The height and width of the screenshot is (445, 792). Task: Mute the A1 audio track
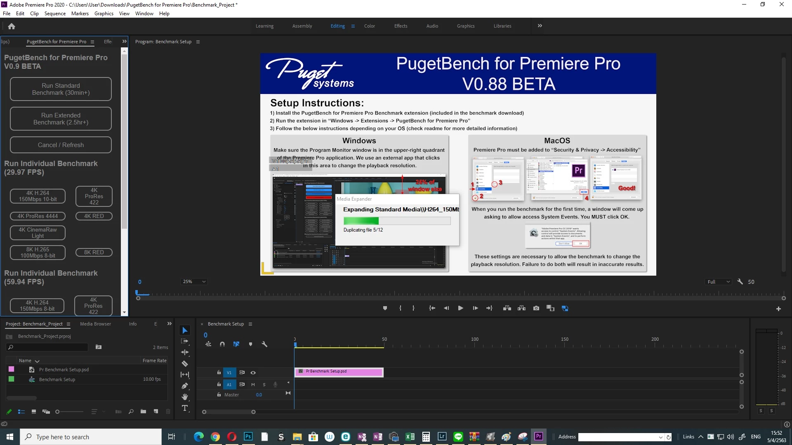pyautogui.click(x=253, y=384)
